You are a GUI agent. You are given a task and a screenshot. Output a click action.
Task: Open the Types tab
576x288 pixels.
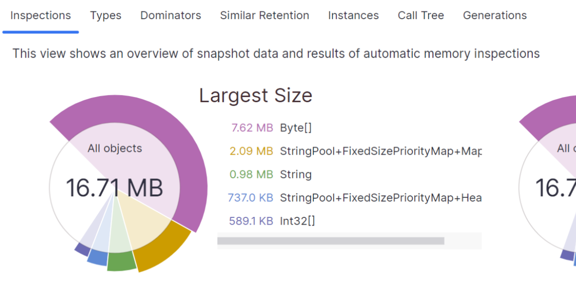tap(106, 15)
